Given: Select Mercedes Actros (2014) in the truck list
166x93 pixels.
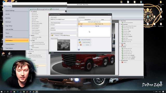Looking at the screenshot, I should 37,24.
